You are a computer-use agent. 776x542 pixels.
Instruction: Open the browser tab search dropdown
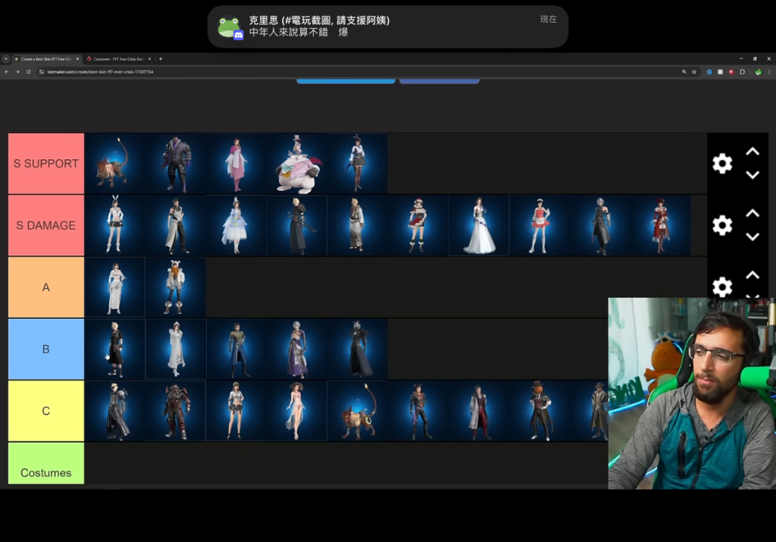[x=6, y=59]
